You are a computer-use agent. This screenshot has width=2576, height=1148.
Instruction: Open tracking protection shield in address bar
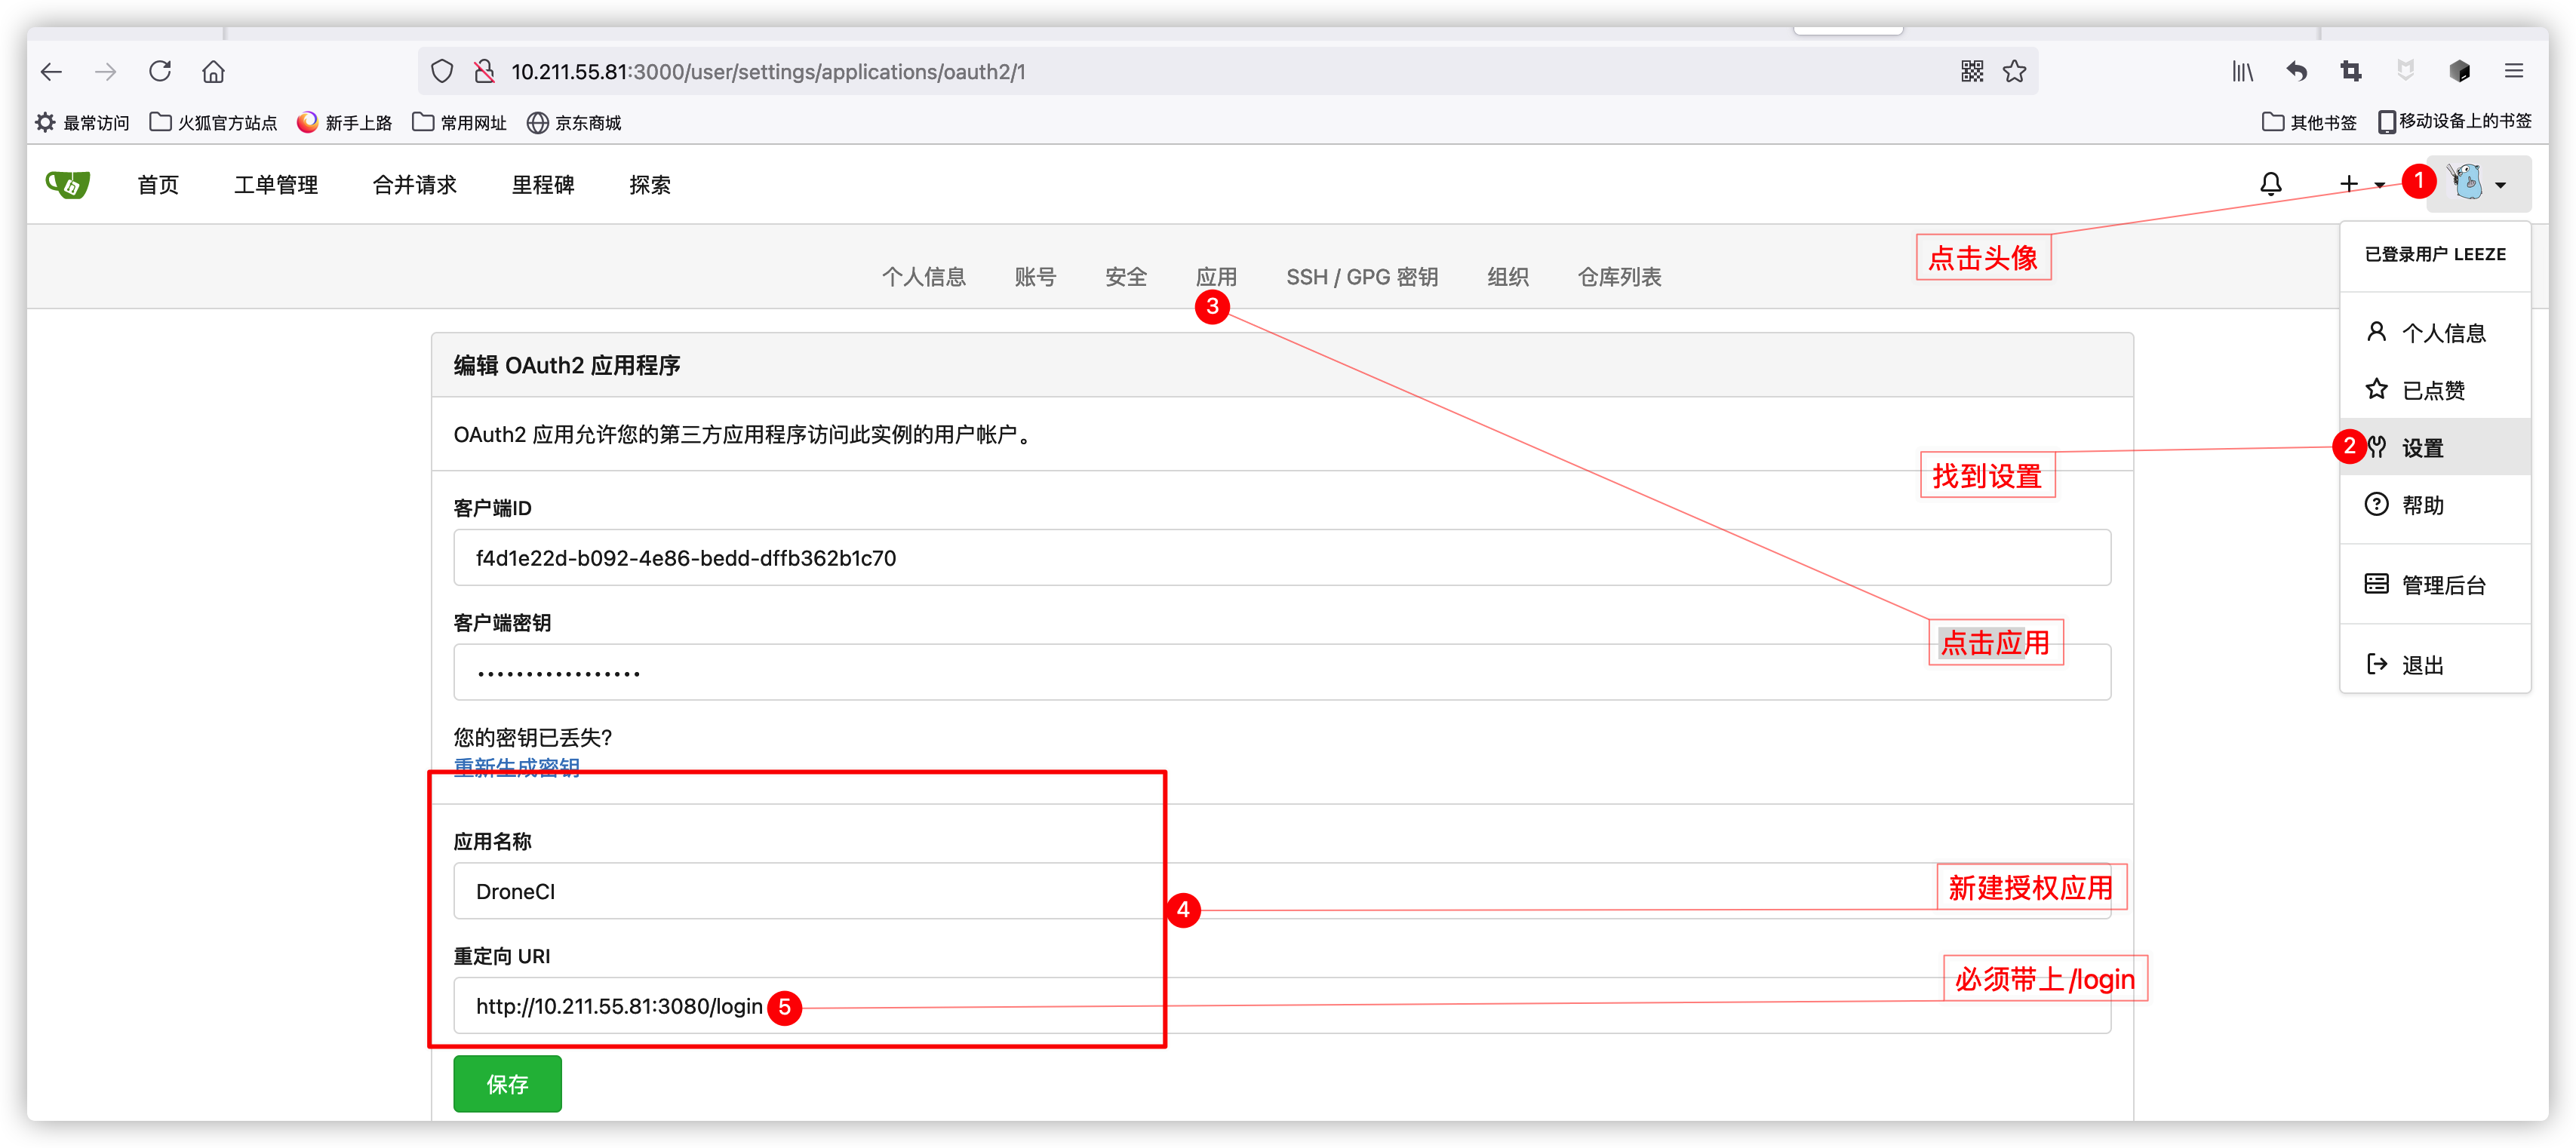[x=441, y=71]
